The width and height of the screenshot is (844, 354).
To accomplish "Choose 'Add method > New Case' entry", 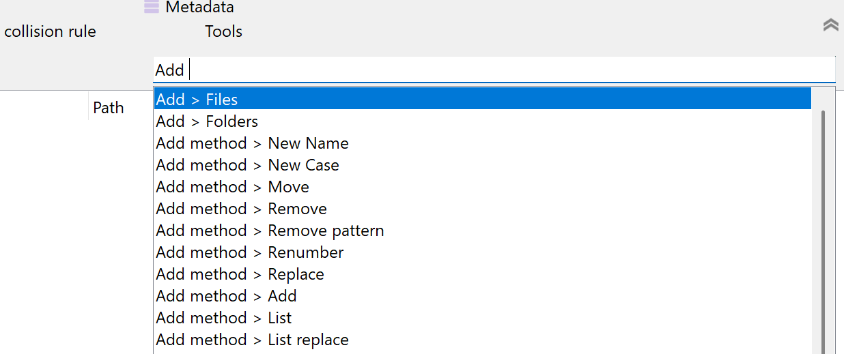I will (247, 165).
